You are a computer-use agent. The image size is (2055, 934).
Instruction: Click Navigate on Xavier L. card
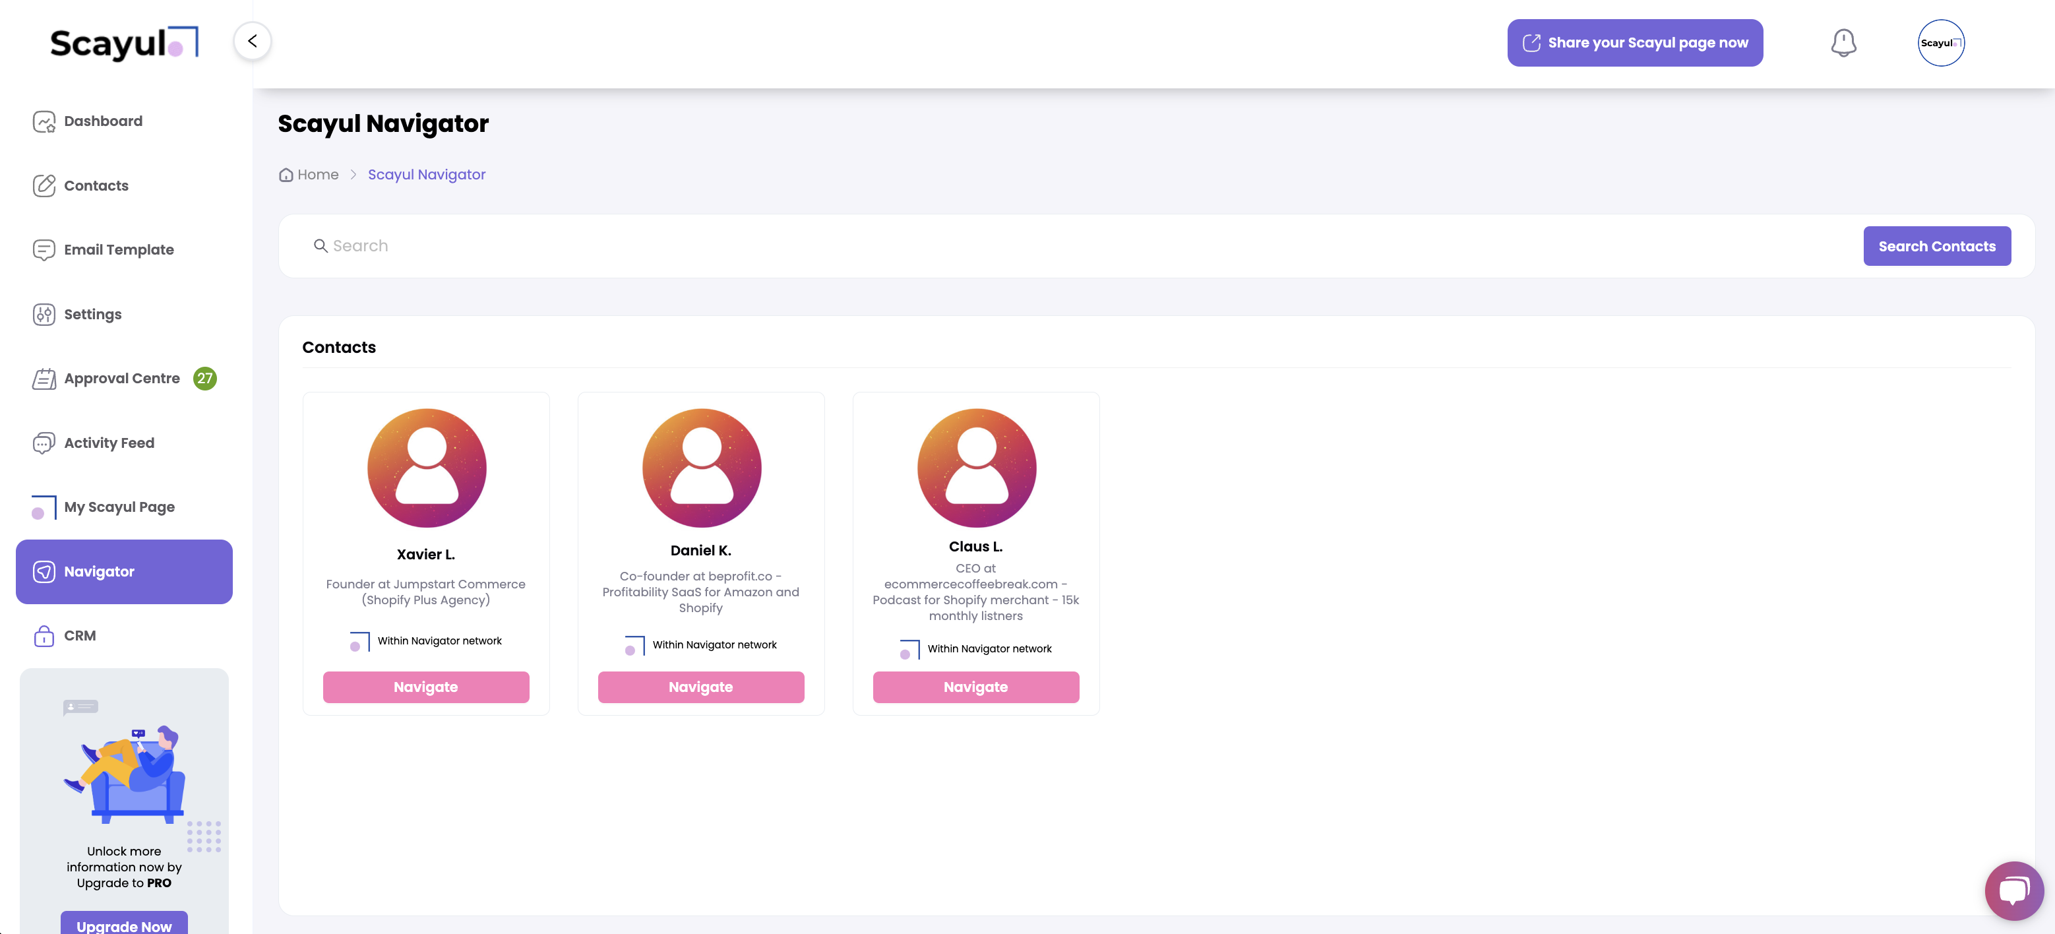(x=426, y=687)
